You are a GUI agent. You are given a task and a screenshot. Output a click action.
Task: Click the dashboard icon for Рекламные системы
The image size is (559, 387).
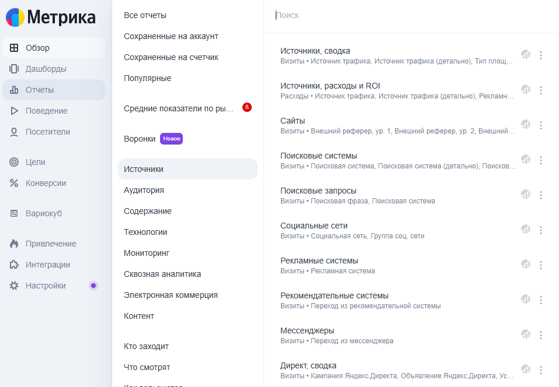[x=526, y=264]
